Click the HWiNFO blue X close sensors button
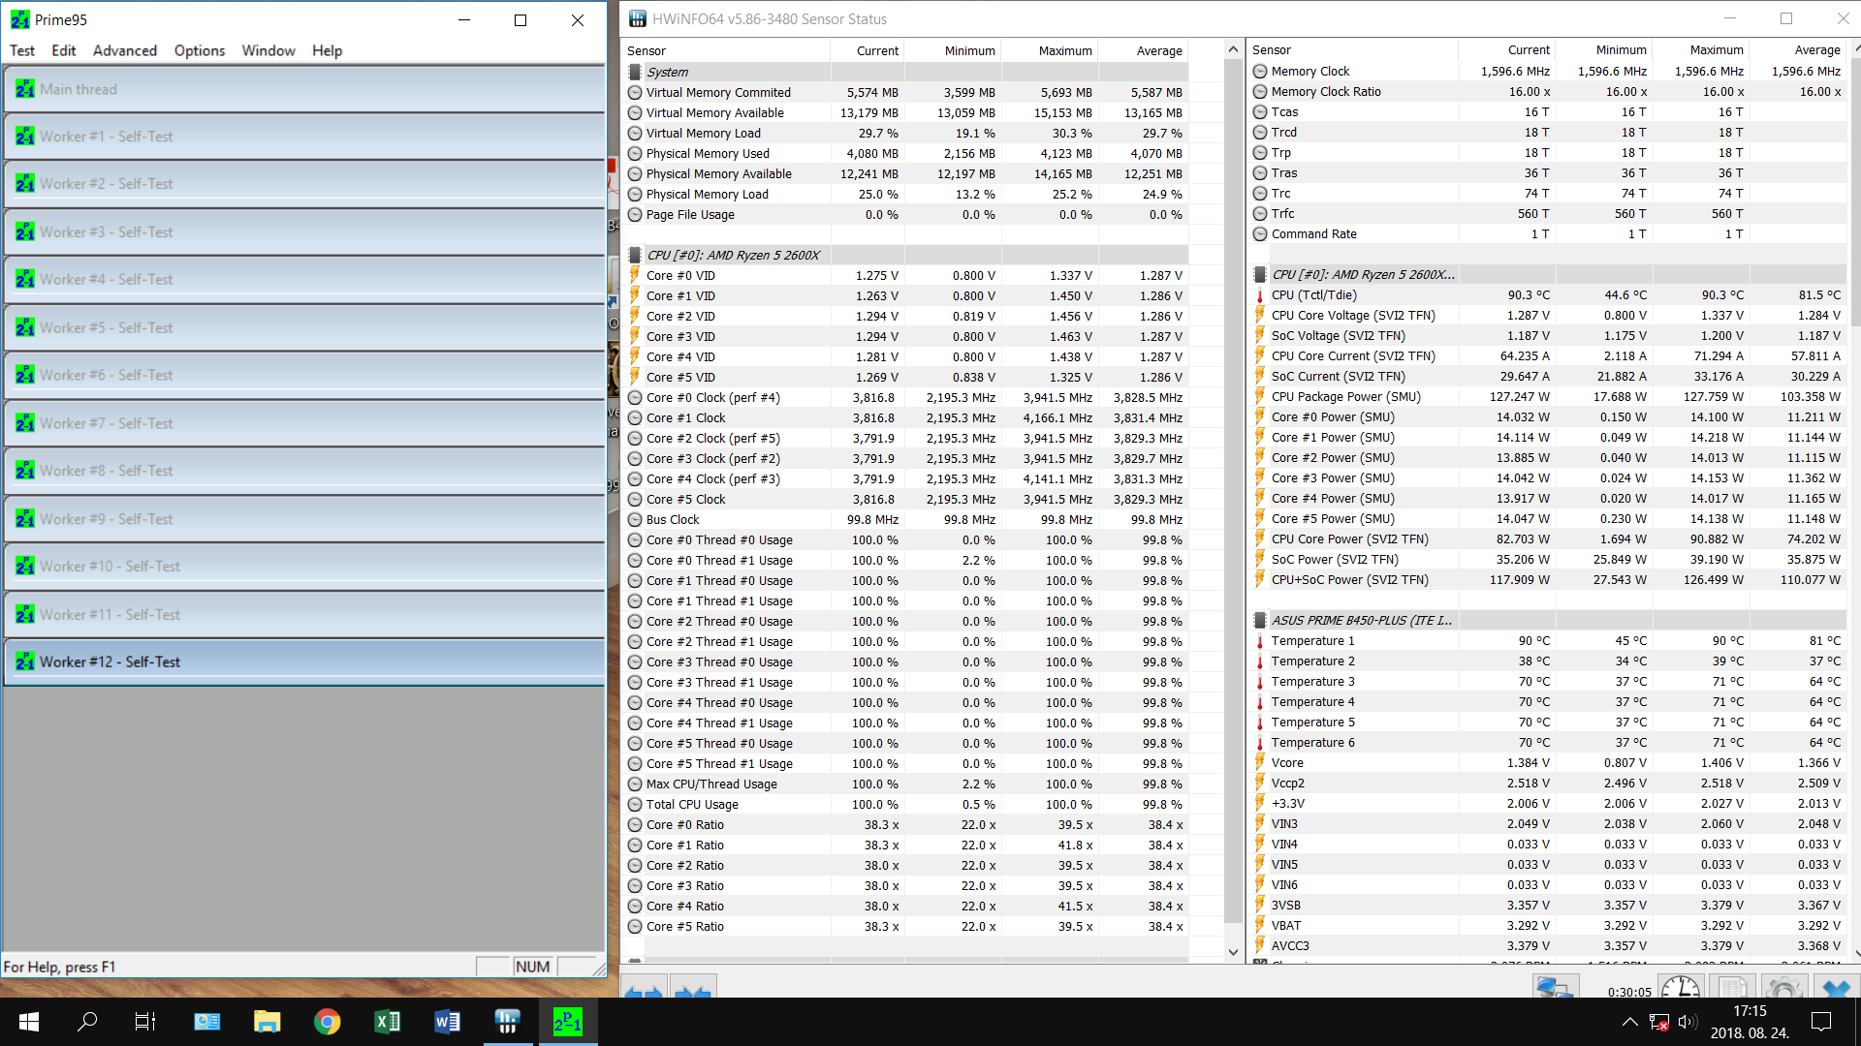Viewport: 1861px width, 1046px height. click(1836, 987)
